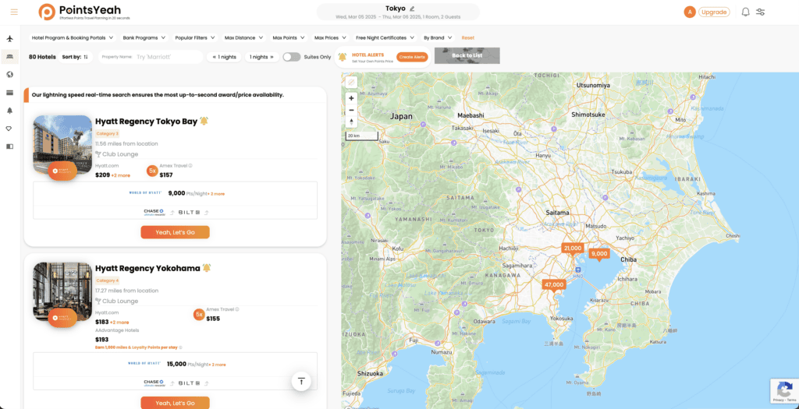The height and width of the screenshot is (409, 799).
Task: Click alert bell next to Hyatt Regency Tokyo Bay
Action: 204,121
